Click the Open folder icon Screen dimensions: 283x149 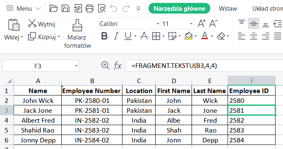[x=54, y=8]
